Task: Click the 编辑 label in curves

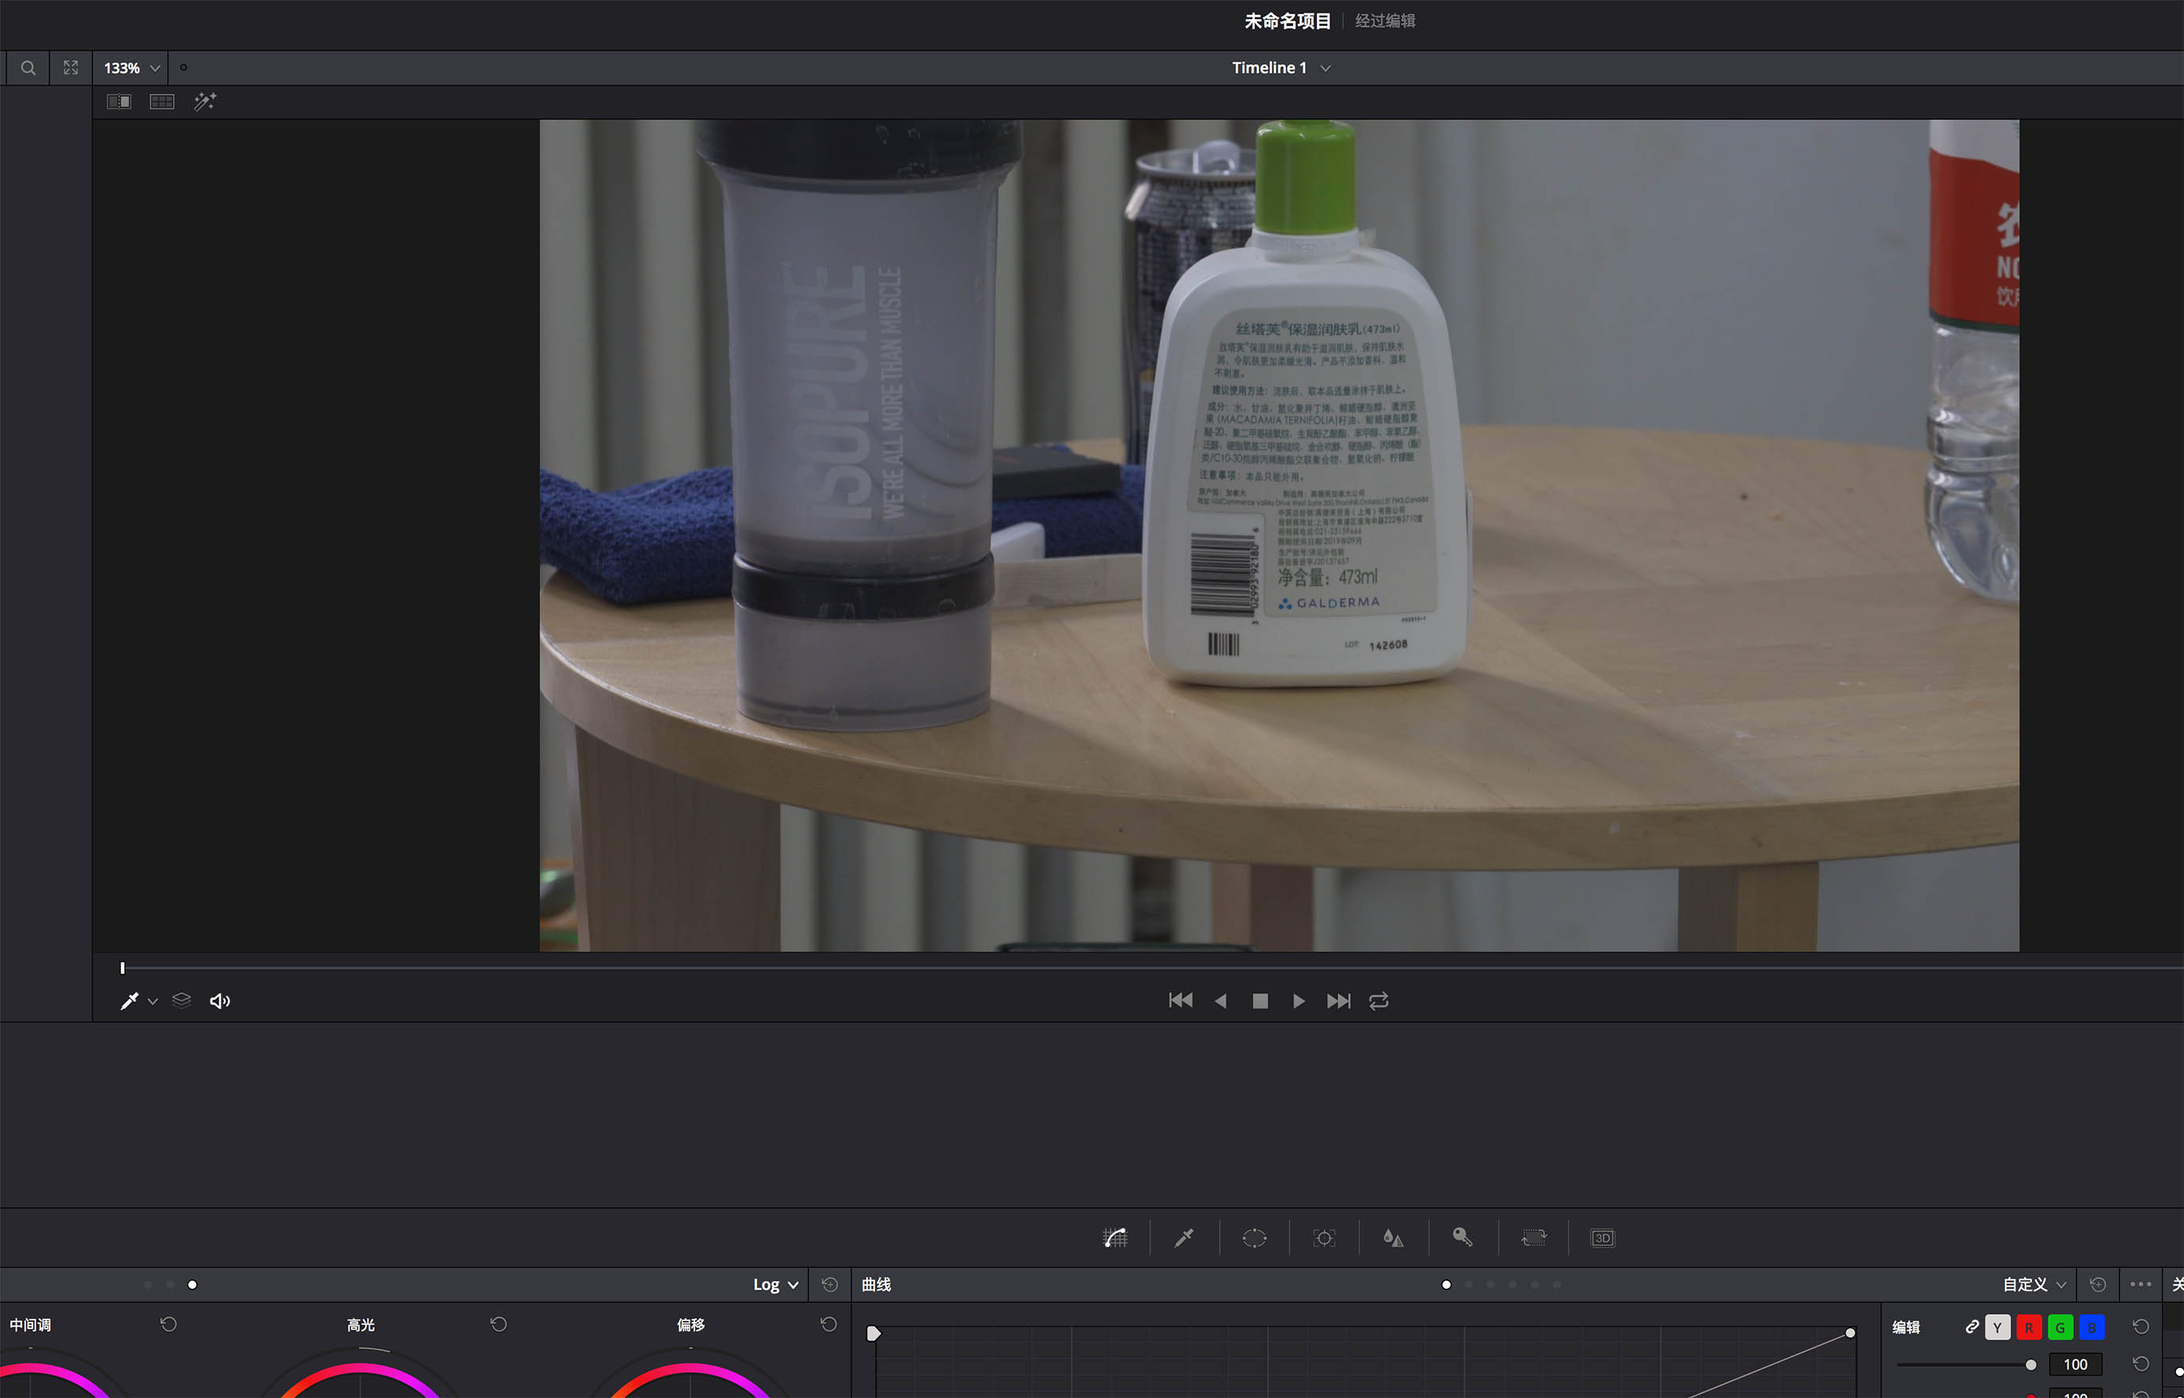Action: [x=1906, y=1328]
